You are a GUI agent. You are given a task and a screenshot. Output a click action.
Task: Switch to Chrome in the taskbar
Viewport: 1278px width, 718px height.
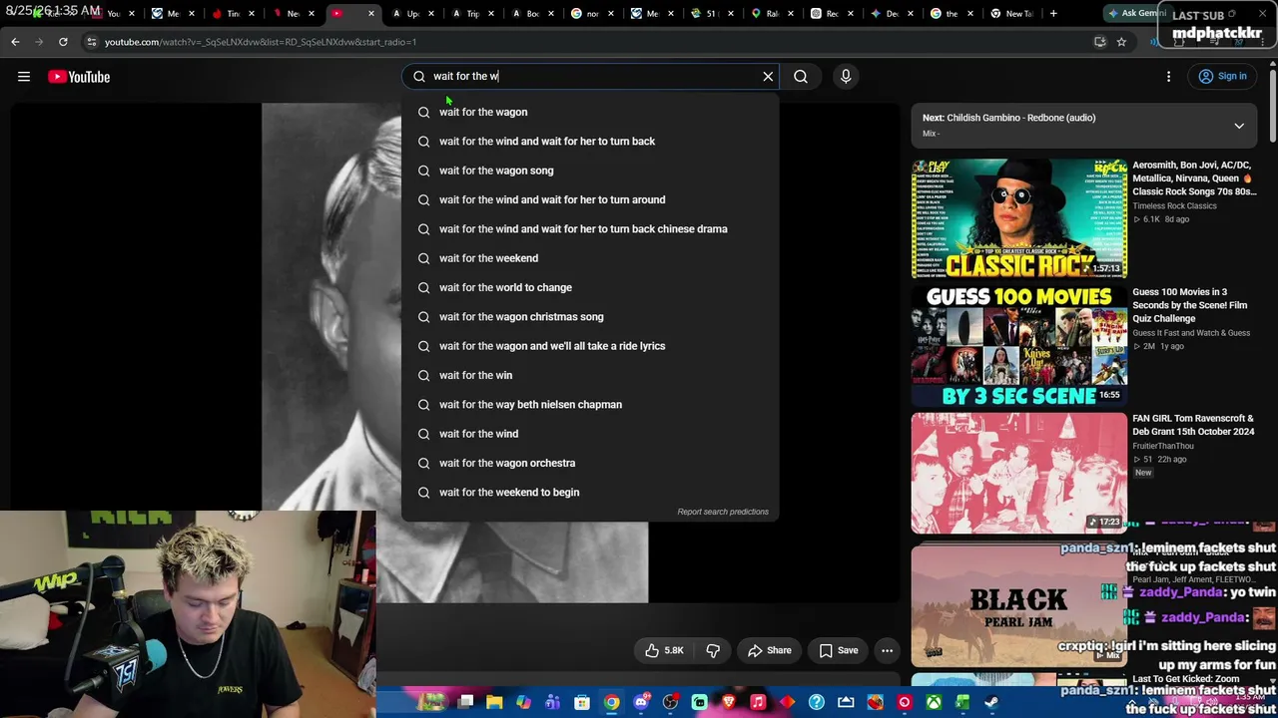(x=611, y=702)
